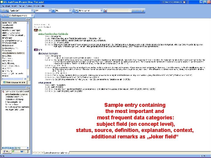Pin the hitlist panel
The image size is (211, 158).
pos(27,88)
